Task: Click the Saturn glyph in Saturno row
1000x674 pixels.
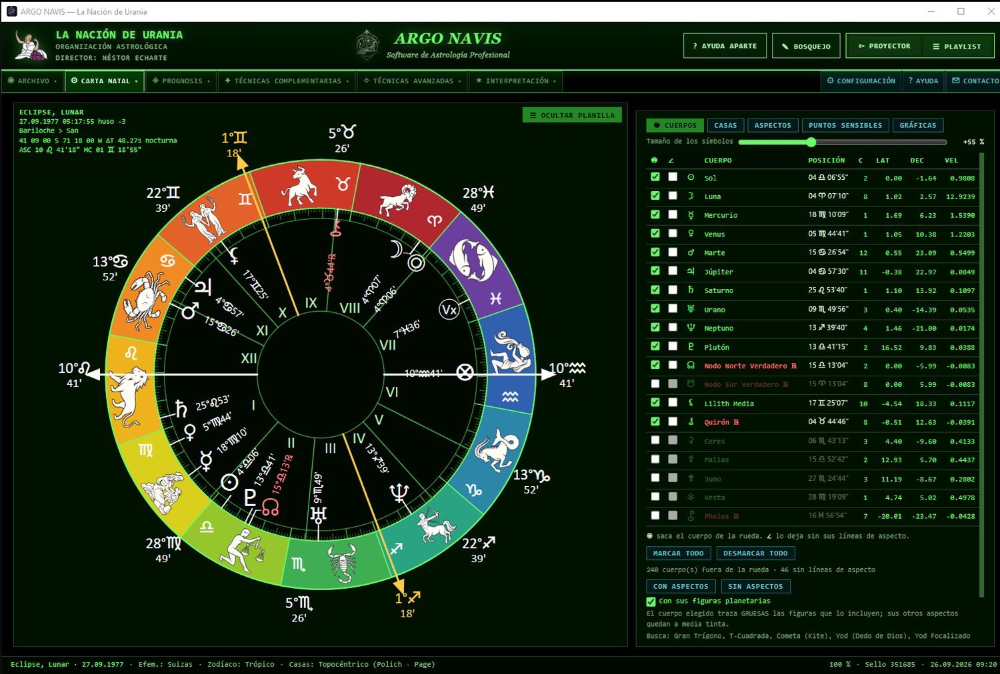Action: [x=691, y=290]
